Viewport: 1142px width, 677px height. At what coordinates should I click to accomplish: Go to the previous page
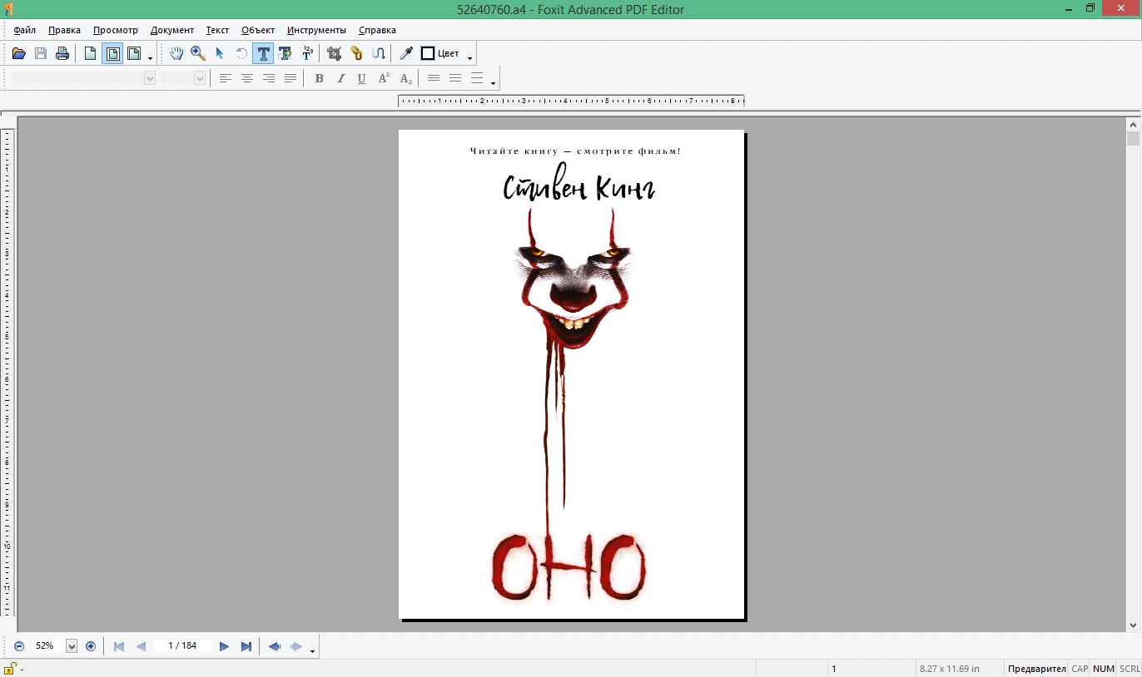141,646
